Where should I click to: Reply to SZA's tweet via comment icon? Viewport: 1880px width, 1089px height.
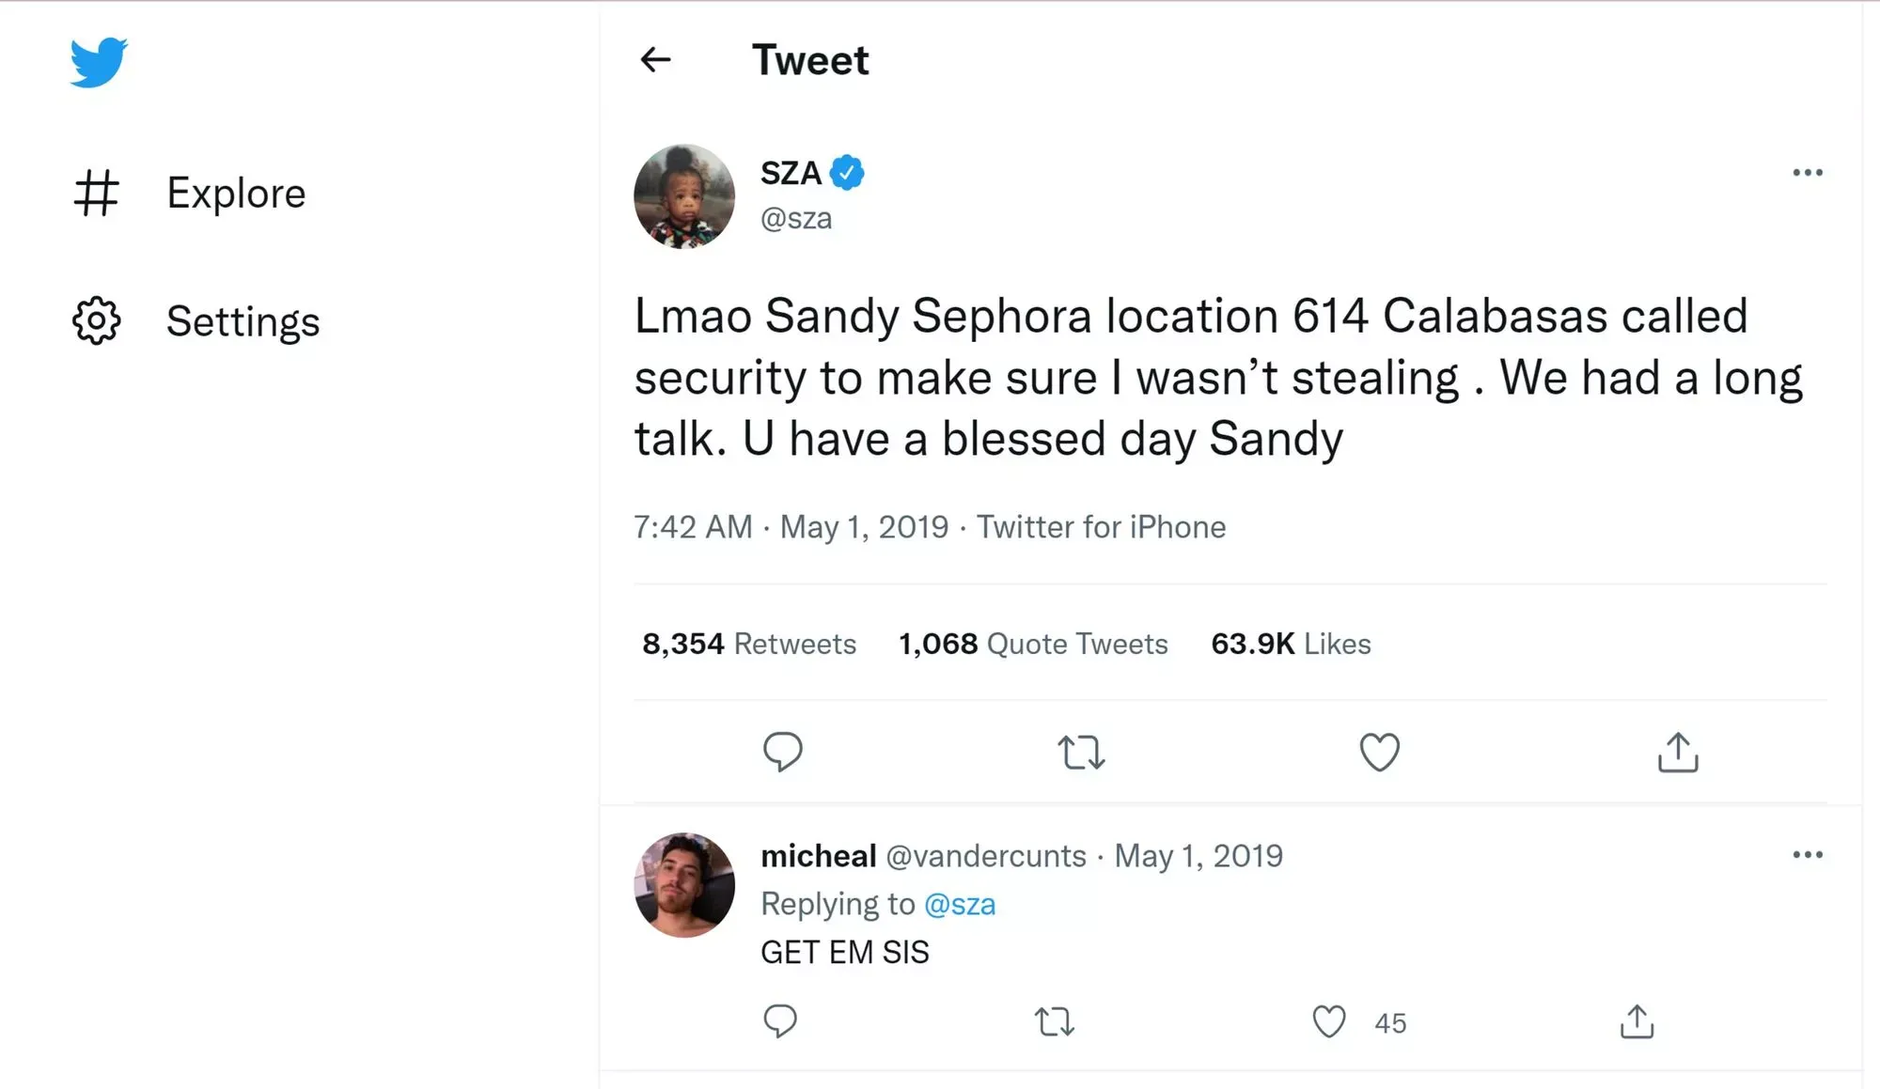[782, 752]
